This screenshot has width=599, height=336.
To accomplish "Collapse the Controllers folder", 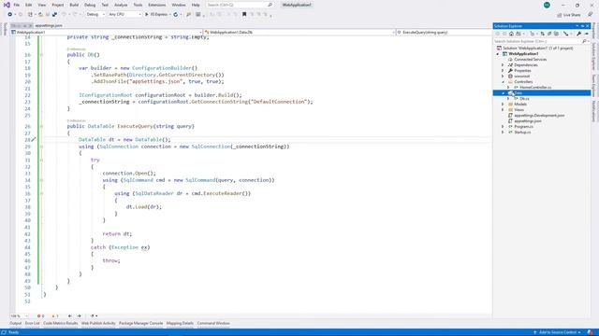I will pyautogui.click(x=503, y=82).
